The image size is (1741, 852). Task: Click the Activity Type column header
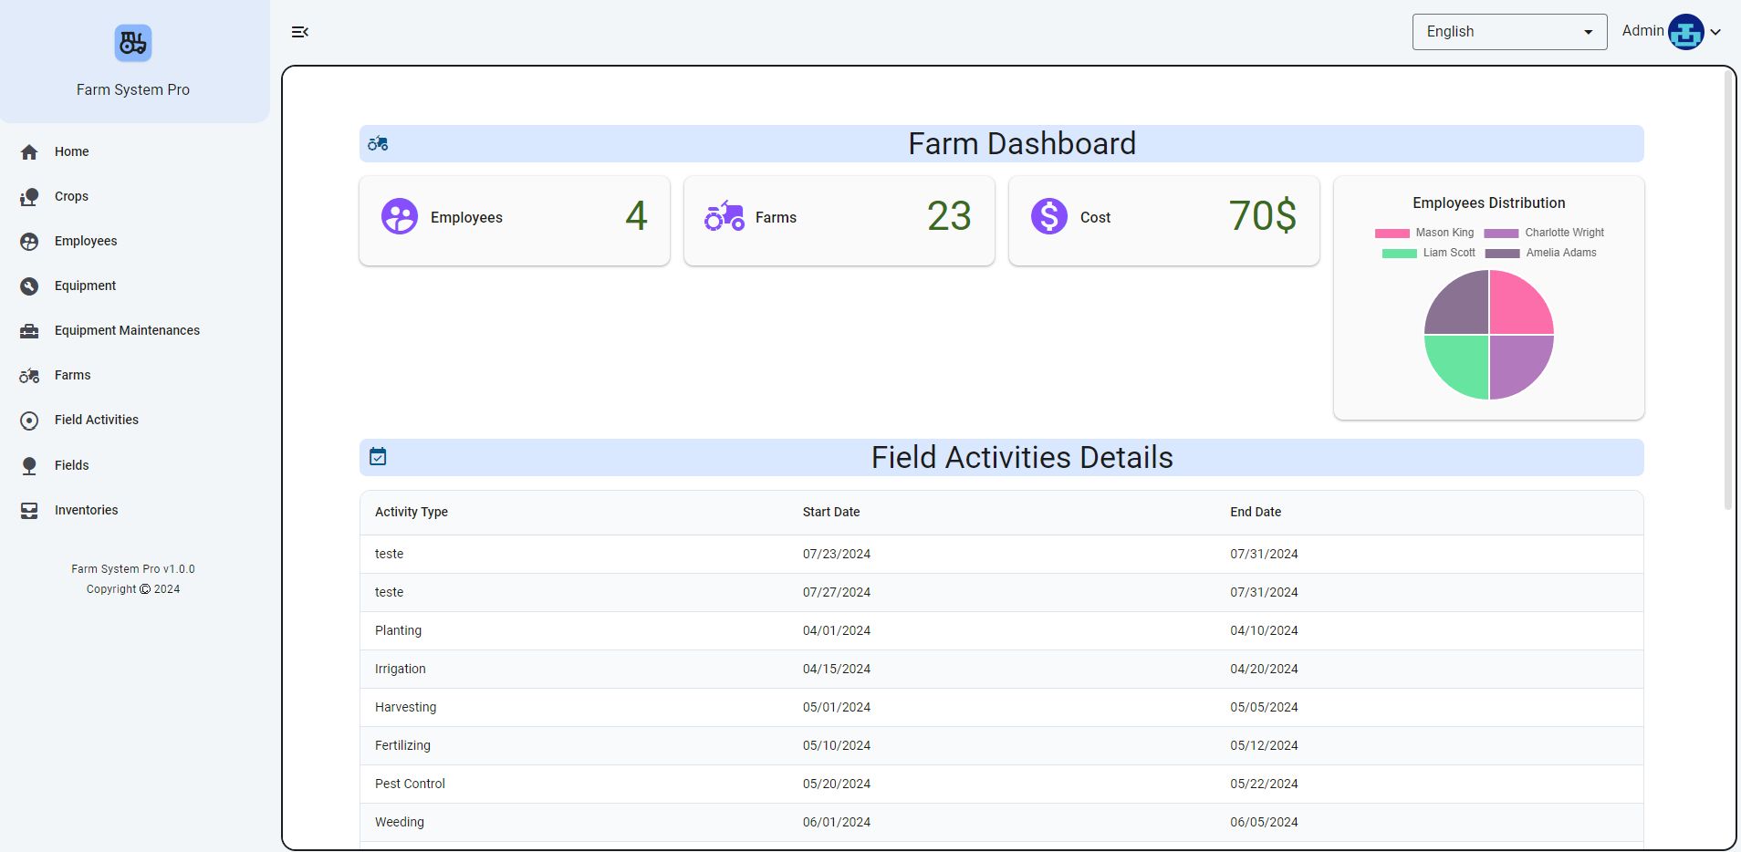412,512
